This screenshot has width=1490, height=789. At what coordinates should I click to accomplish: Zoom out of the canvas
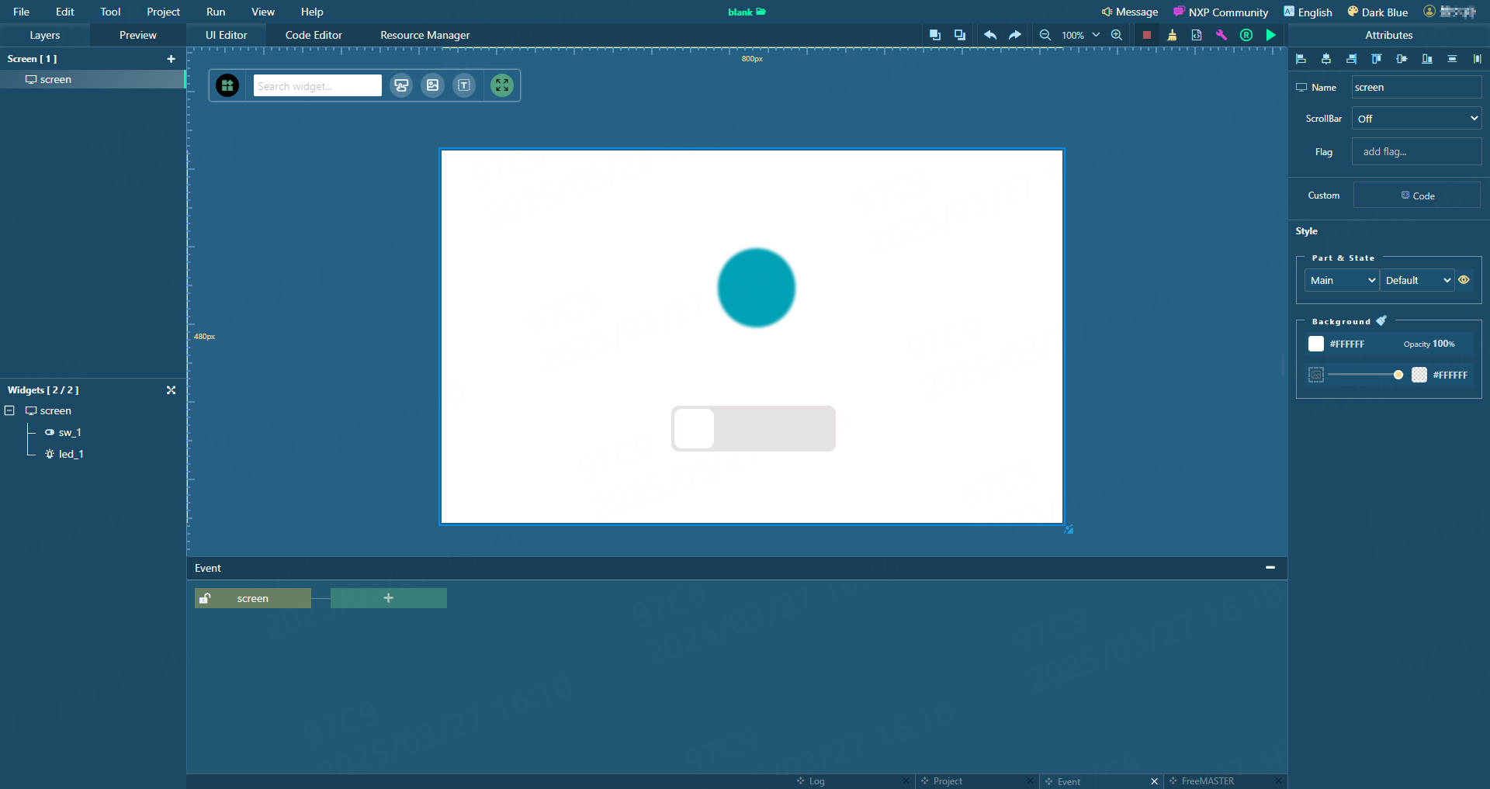[1045, 35]
